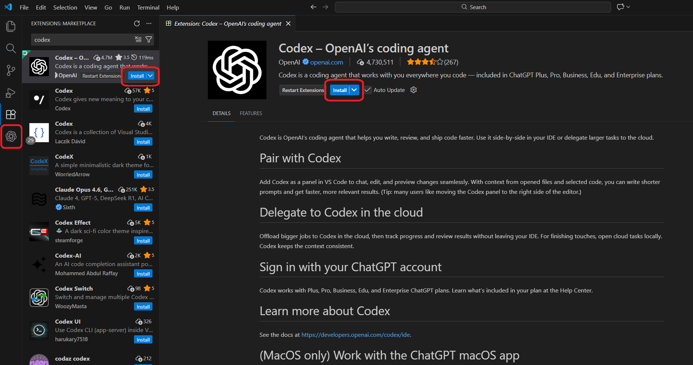Switch to the DETAILS tab
693x365 pixels.
click(x=221, y=113)
